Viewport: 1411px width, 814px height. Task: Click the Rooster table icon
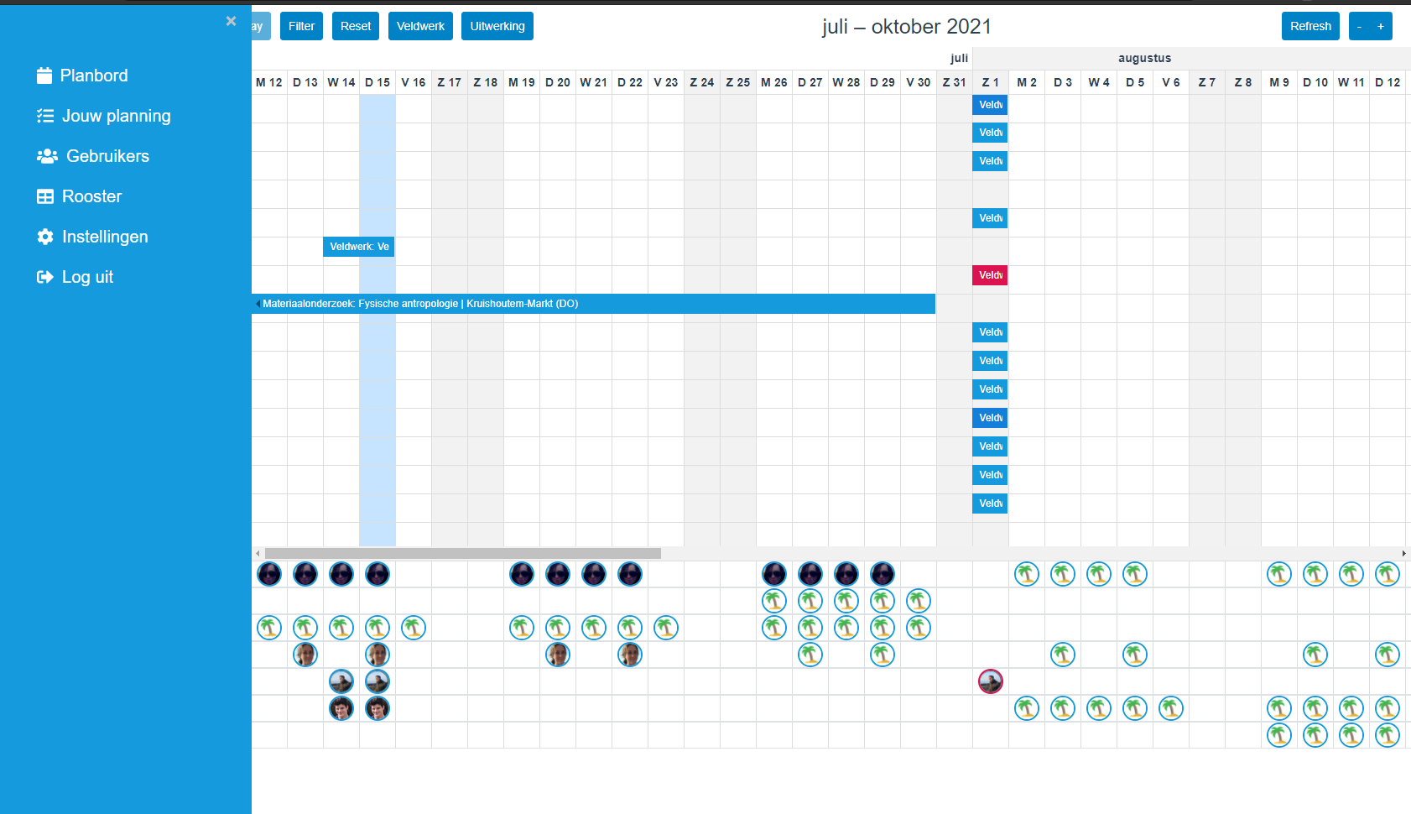45,196
